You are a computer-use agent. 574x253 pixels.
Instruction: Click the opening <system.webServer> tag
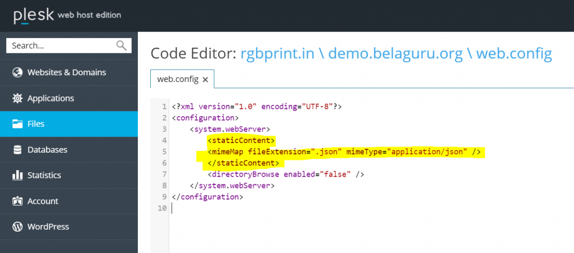[x=230, y=129]
